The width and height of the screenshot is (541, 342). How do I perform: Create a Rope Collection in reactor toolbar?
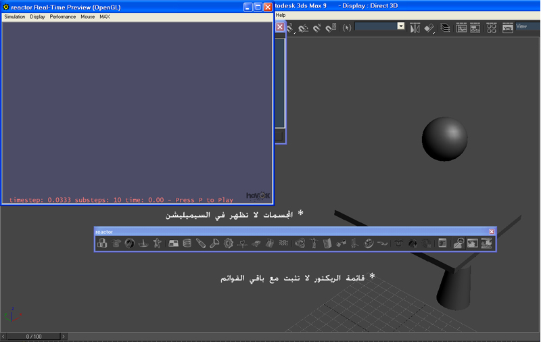point(143,243)
